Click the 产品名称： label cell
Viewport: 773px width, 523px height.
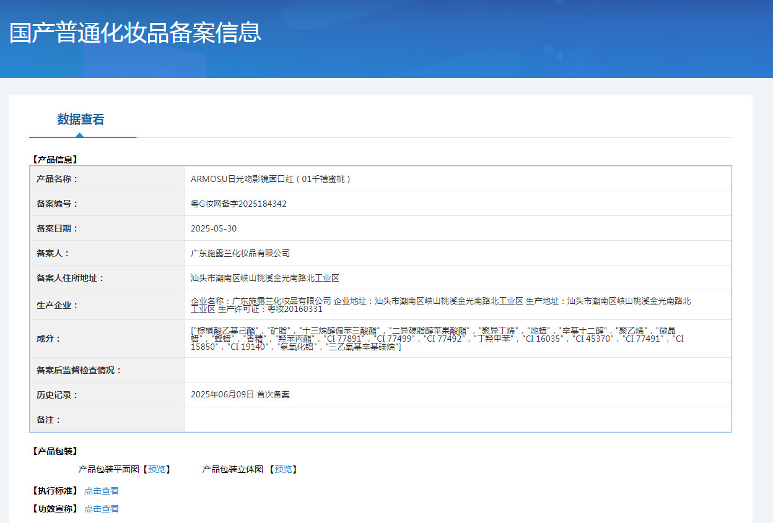[x=107, y=179]
